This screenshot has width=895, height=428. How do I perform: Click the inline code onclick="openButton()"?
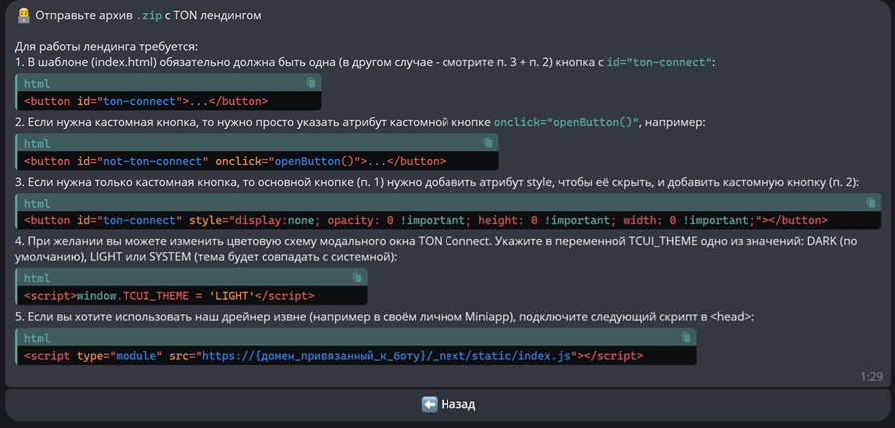[x=565, y=122]
